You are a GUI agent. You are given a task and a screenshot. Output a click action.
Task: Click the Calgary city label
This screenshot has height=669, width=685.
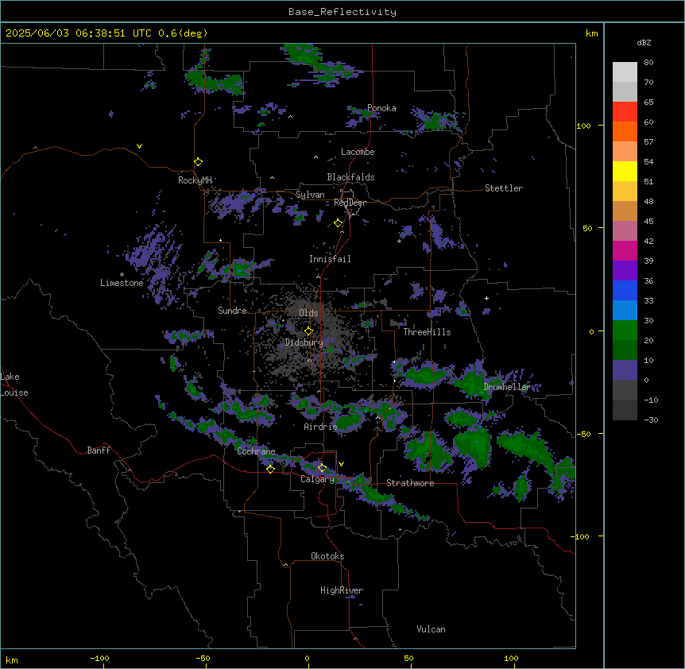(x=317, y=479)
